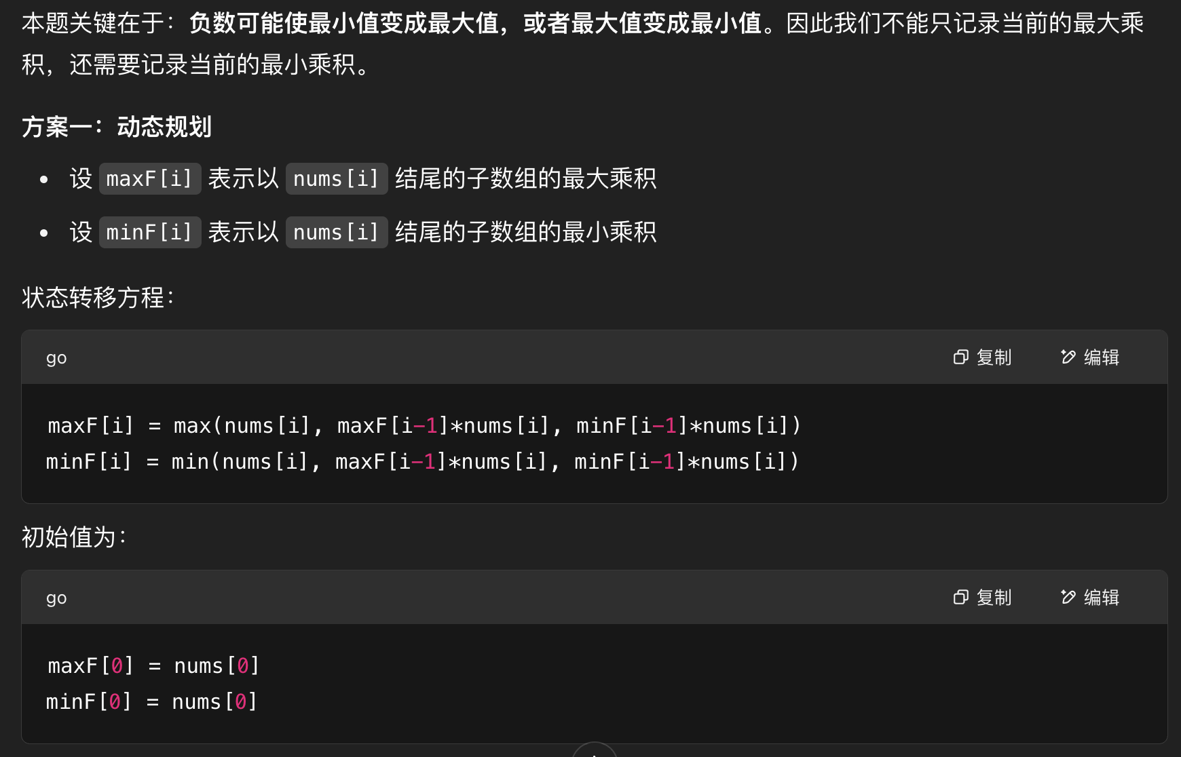Select the go language label on the first code block
This screenshot has width=1181, height=757.
(x=56, y=357)
